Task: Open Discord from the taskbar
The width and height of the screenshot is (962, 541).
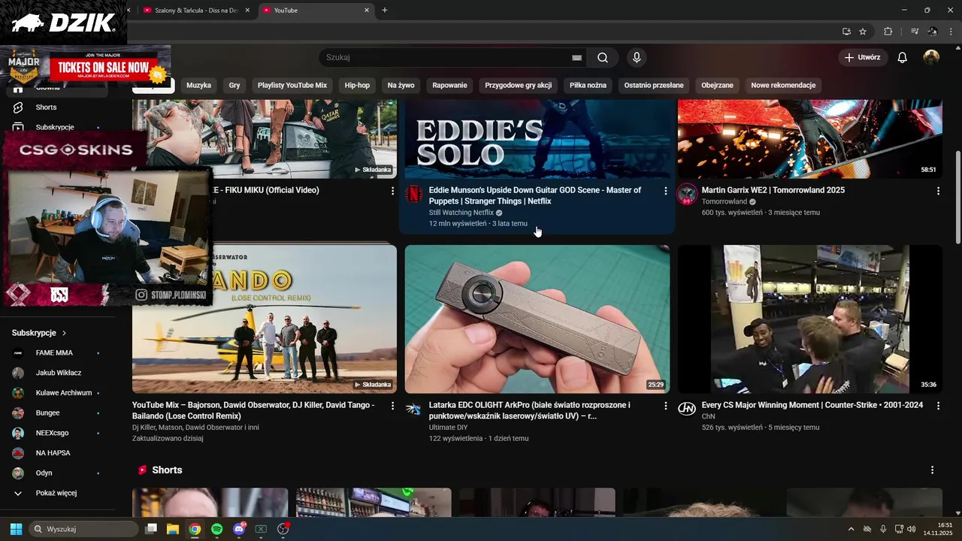Action: click(x=239, y=529)
